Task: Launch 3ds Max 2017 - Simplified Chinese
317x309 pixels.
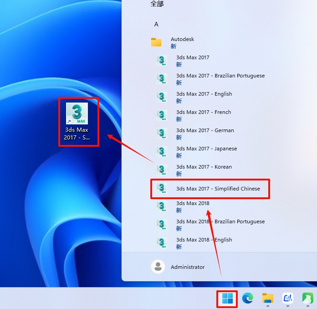Action: (218, 189)
